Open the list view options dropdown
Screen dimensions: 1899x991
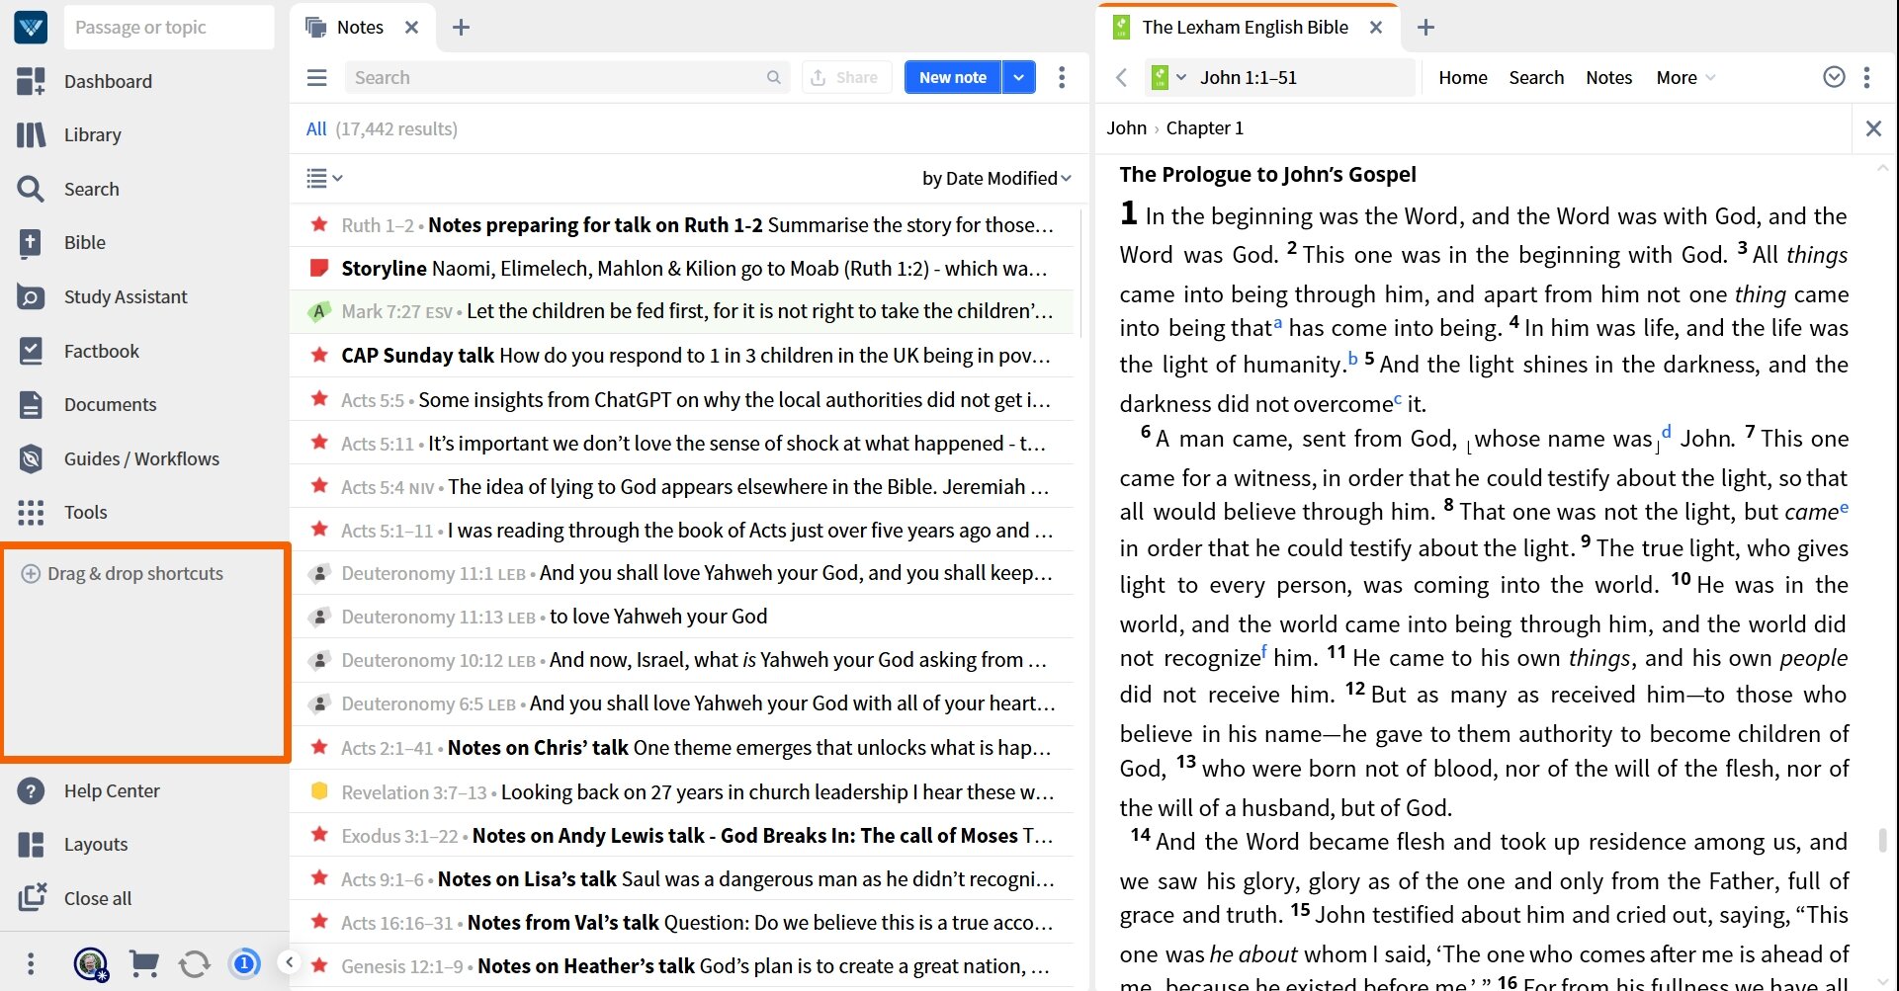pos(324,179)
